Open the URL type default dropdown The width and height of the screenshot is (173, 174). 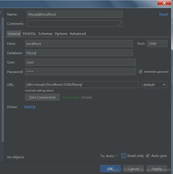[154, 85]
